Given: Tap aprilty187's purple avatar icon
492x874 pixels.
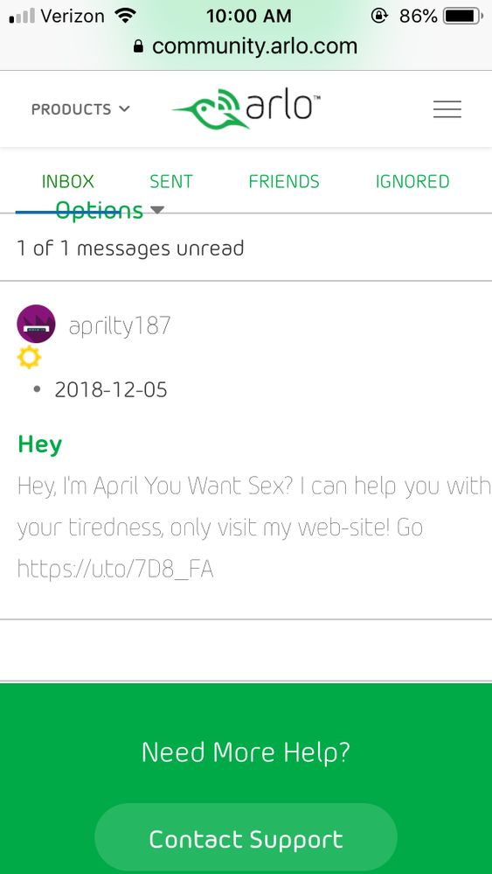Looking at the screenshot, I should [x=36, y=324].
